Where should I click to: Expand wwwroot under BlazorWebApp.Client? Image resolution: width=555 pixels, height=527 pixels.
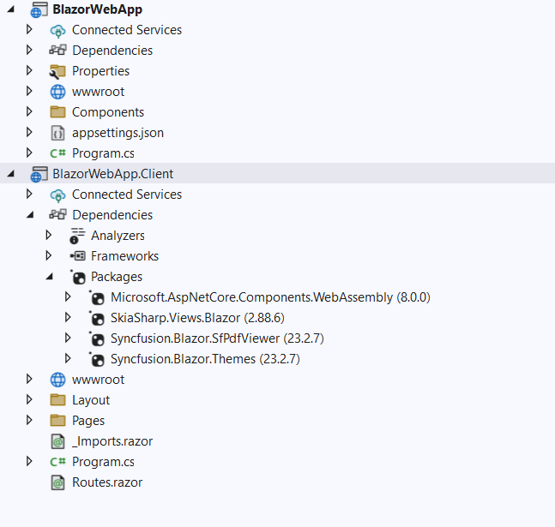29,379
